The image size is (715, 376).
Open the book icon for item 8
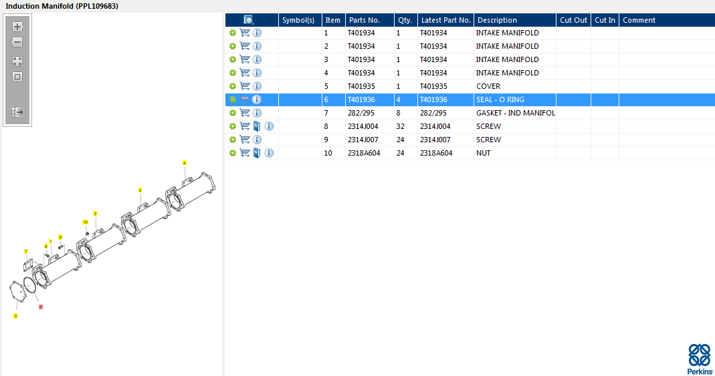(257, 126)
